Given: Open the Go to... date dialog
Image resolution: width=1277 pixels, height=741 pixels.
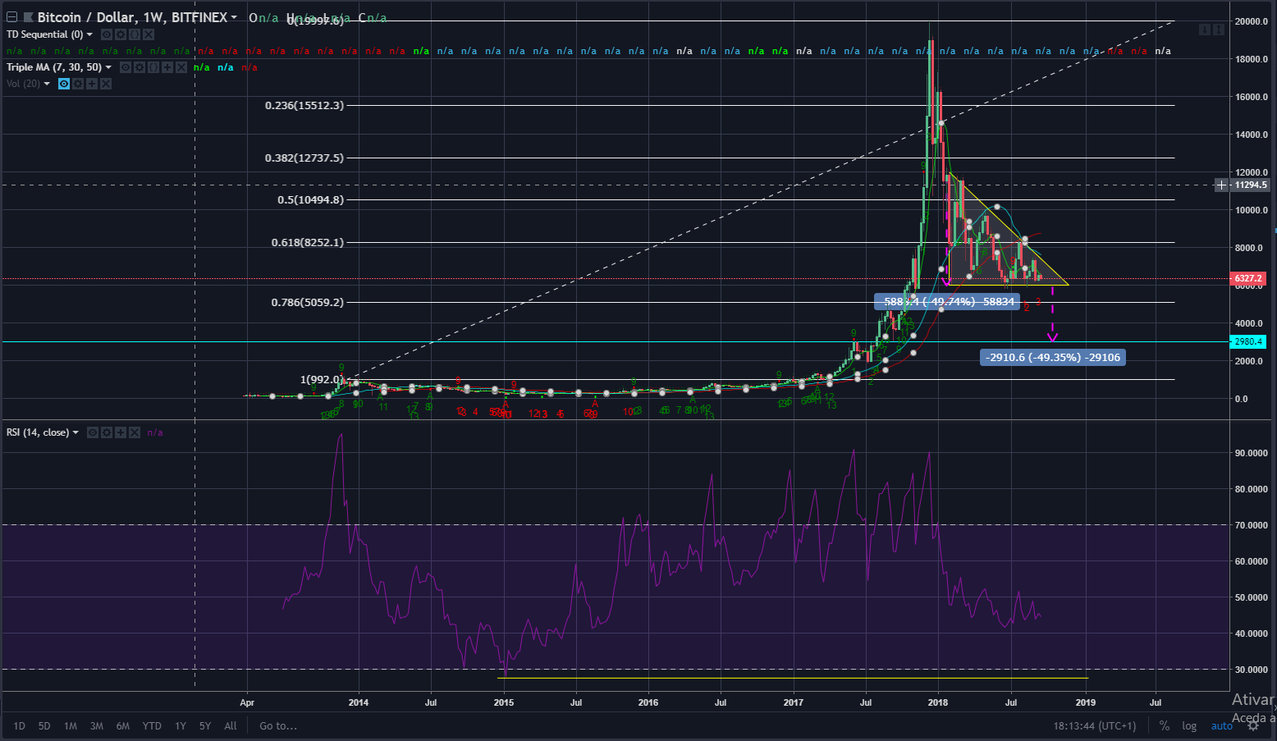Looking at the screenshot, I should tap(278, 725).
